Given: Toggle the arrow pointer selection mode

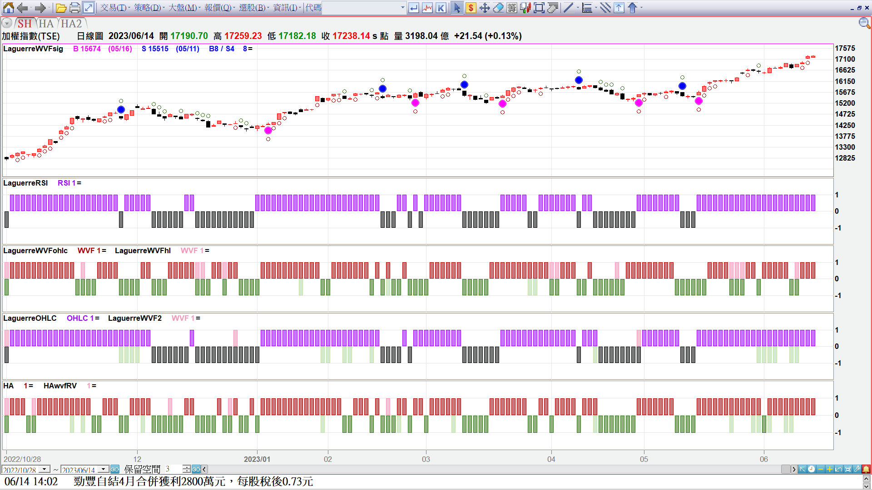Looking at the screenshot, I should tap(457, 8).
